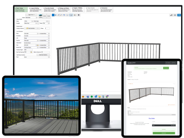Choose the second zoom magnifier tool
The width and height of the screenshot is (184, 138).
pyautogui.click(x=61, y=15)
